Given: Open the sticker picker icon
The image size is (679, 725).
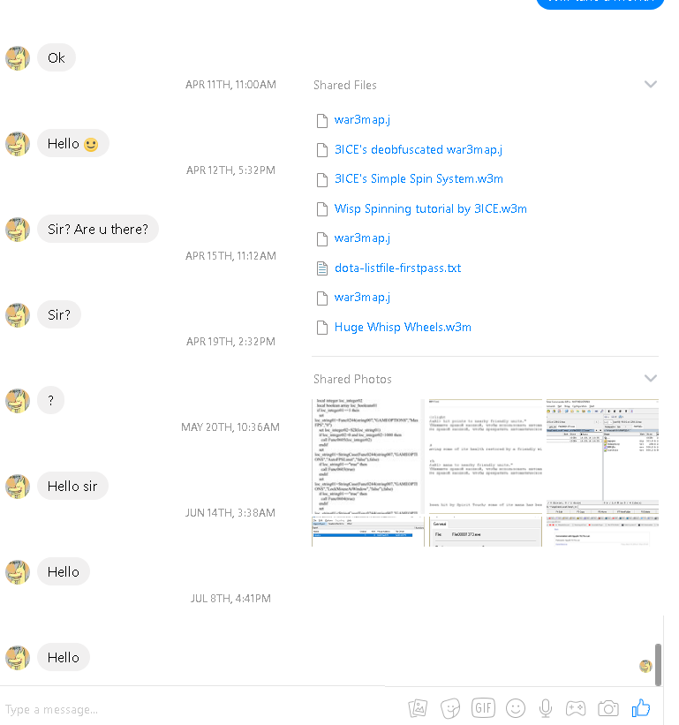Looking at the screenshot, I should pyautogui.click(x=450, y=708).
